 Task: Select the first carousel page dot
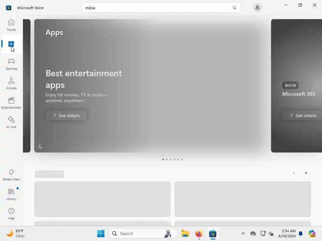point(163,159)
